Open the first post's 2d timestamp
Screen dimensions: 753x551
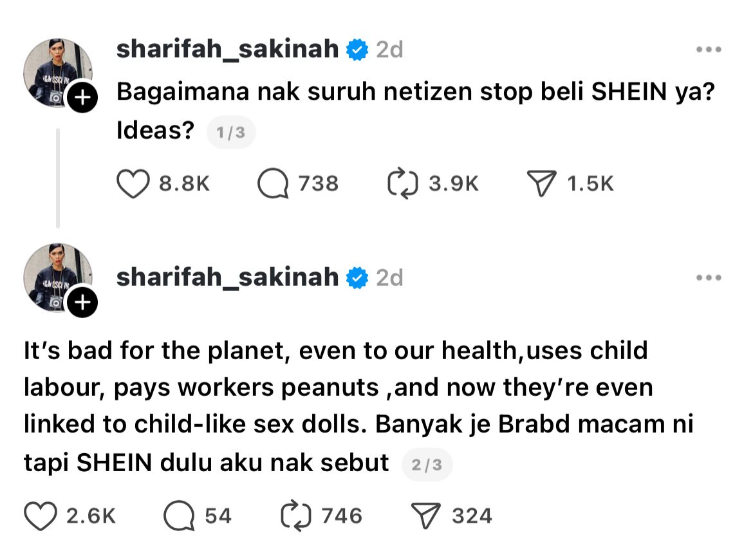coord(389,50)
